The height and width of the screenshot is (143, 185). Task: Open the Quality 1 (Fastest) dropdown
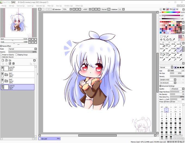point(177,89)
